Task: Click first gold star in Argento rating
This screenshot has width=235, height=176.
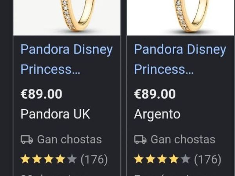Action: (139, 159)
